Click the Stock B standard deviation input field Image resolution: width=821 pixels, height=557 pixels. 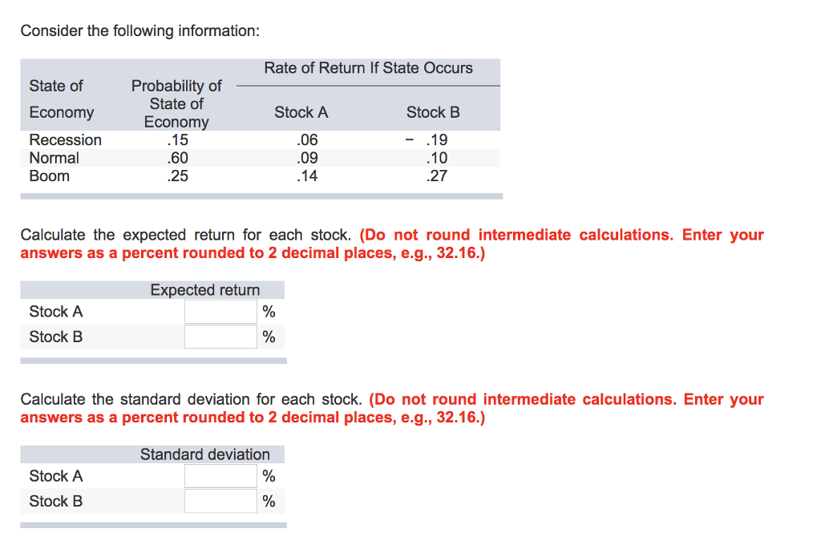(x=220, y=501)
